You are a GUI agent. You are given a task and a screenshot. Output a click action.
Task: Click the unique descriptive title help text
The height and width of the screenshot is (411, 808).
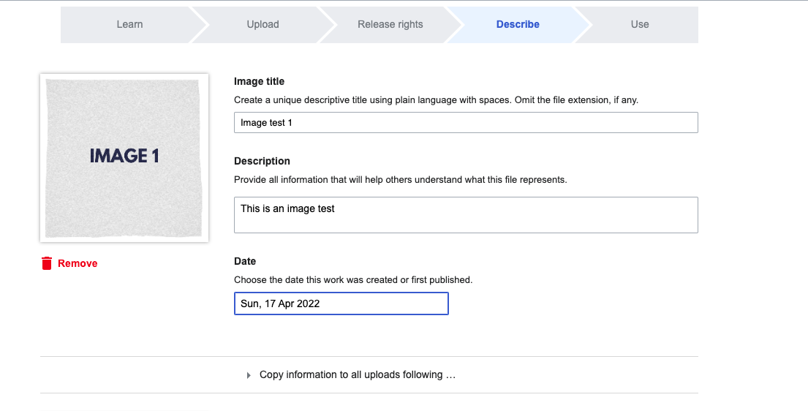pyautogui.click(x=436, y=99)
